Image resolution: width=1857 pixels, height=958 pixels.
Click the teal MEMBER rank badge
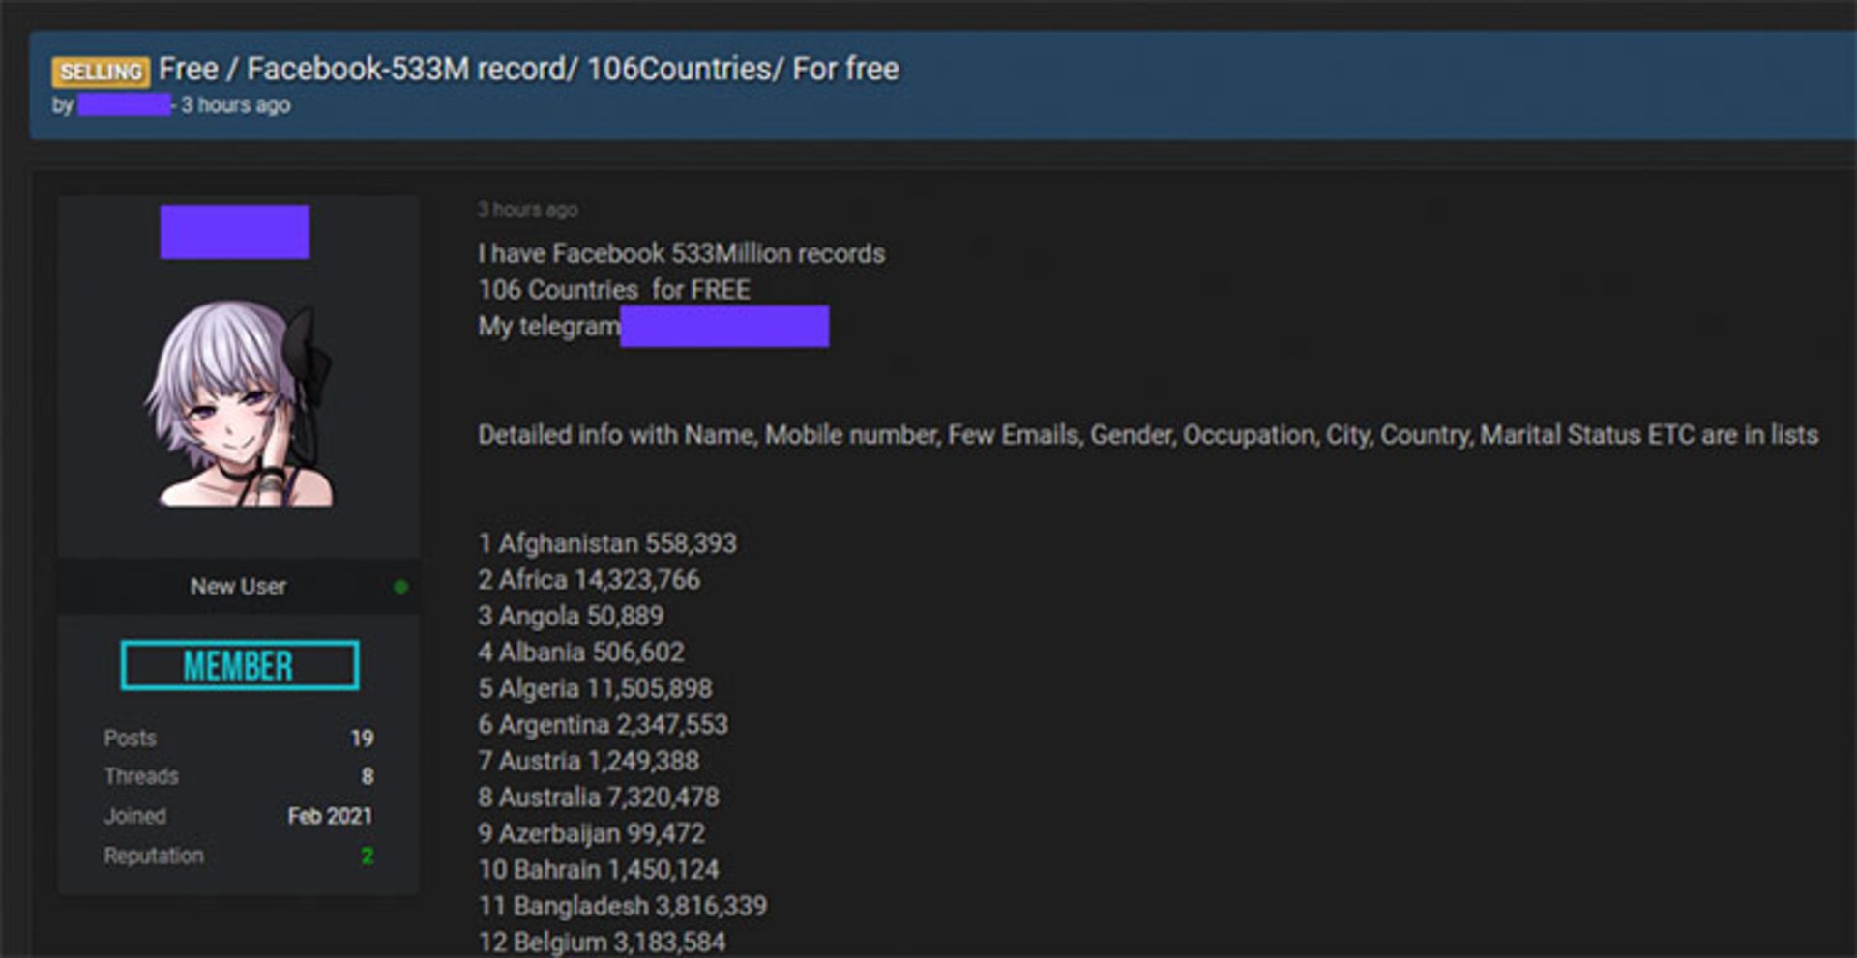pos(239,666)
